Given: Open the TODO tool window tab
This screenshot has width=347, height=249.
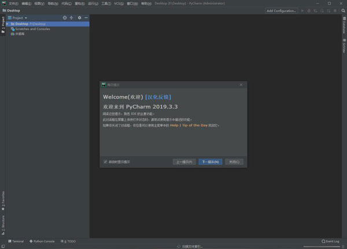Looking at the screenshot, I should tap(68, 241).
